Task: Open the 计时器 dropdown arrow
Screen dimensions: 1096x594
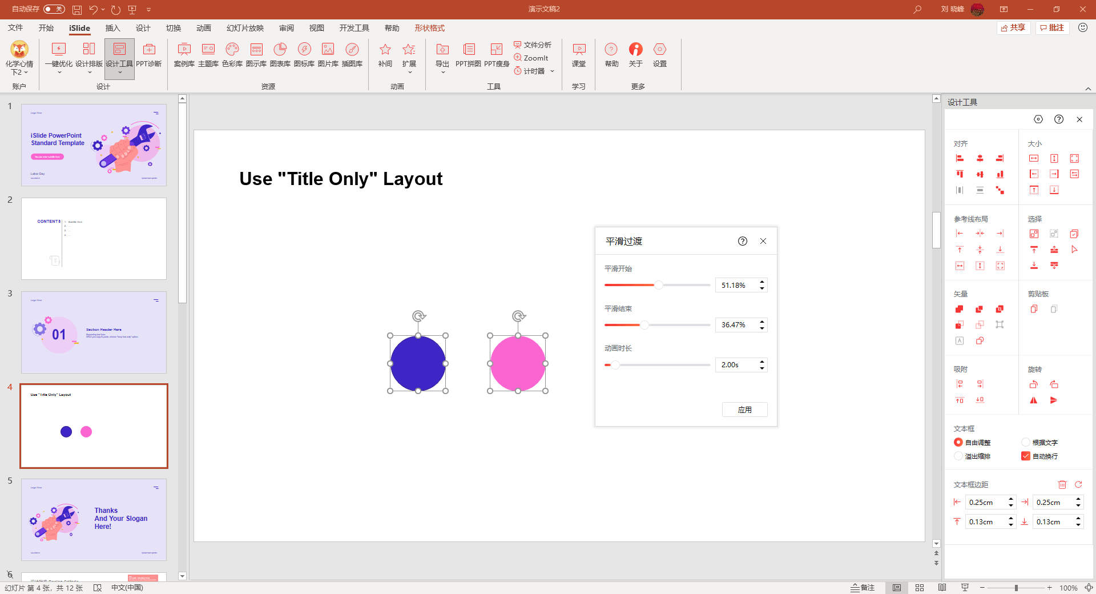Action: 552,71
